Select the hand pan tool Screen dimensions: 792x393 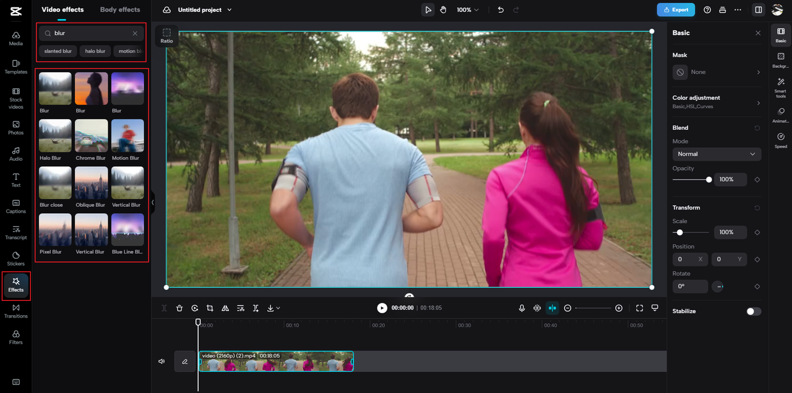tap(444, 10)
